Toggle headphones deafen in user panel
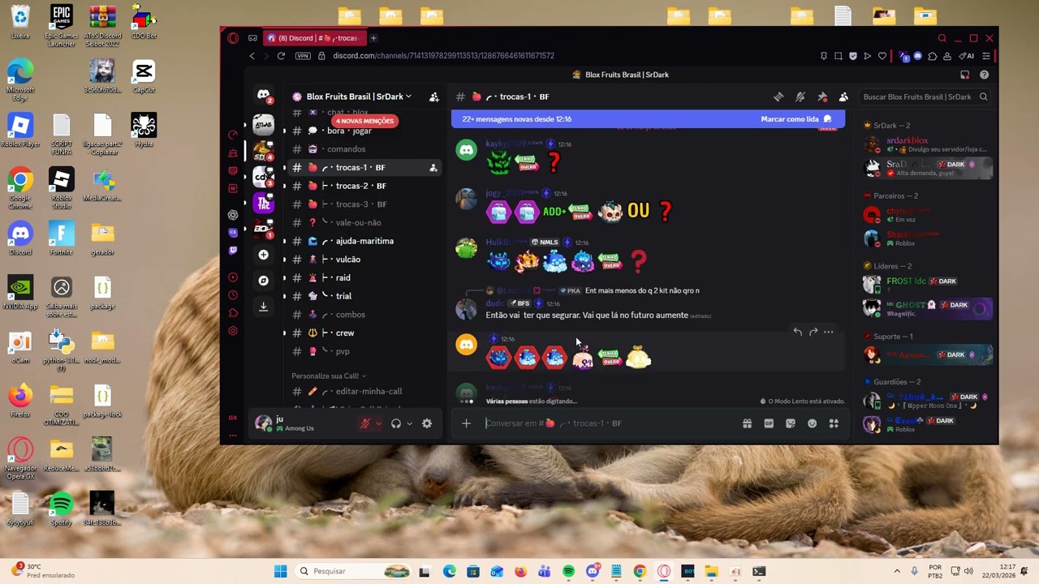Viewport: 1039px width, 584px height. pos(396,423)
